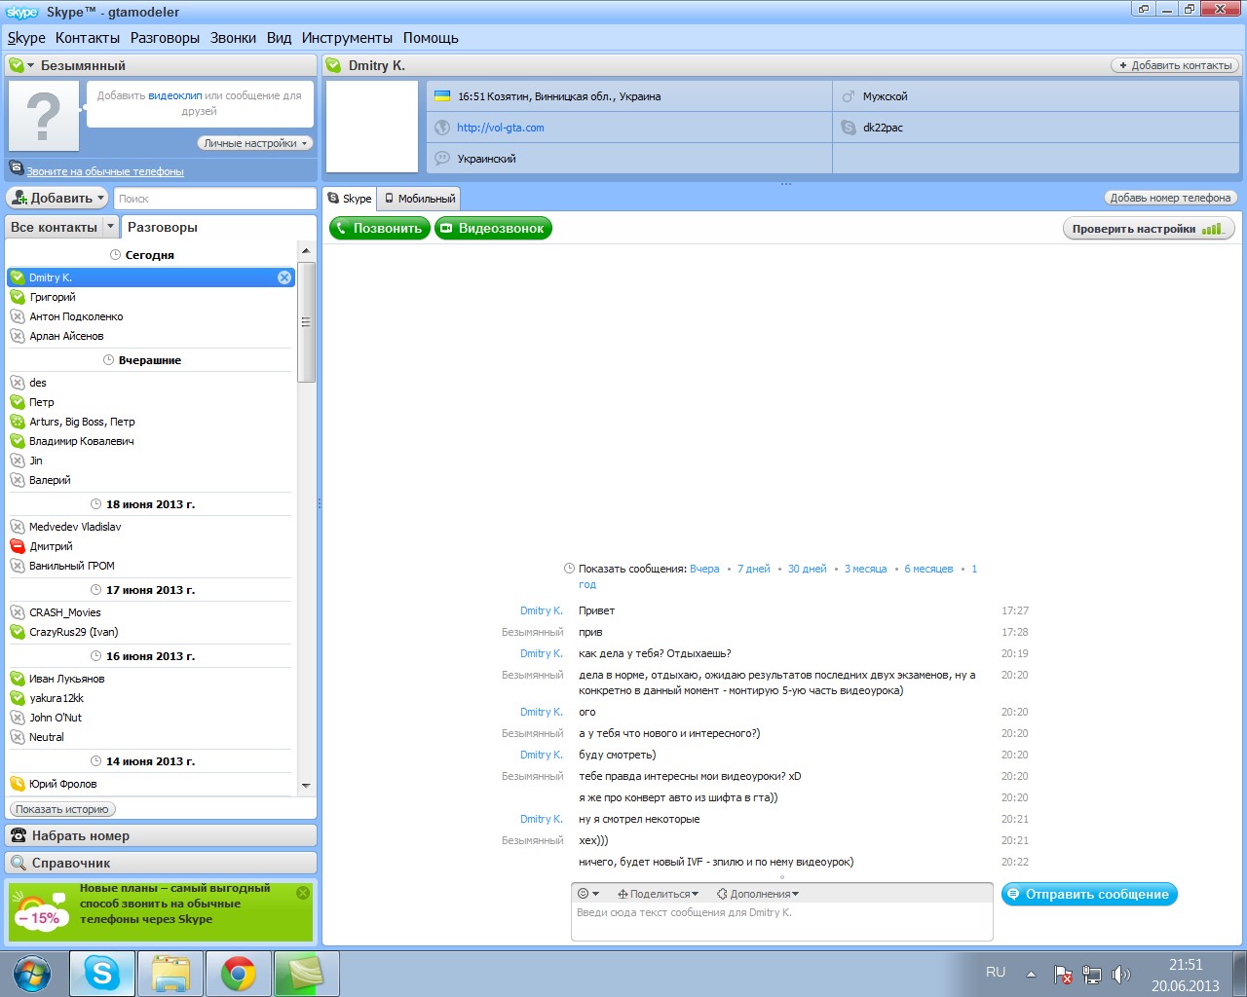Open the Вид menu
This screenshot has height=997, width=1247.
pos(279,38)
